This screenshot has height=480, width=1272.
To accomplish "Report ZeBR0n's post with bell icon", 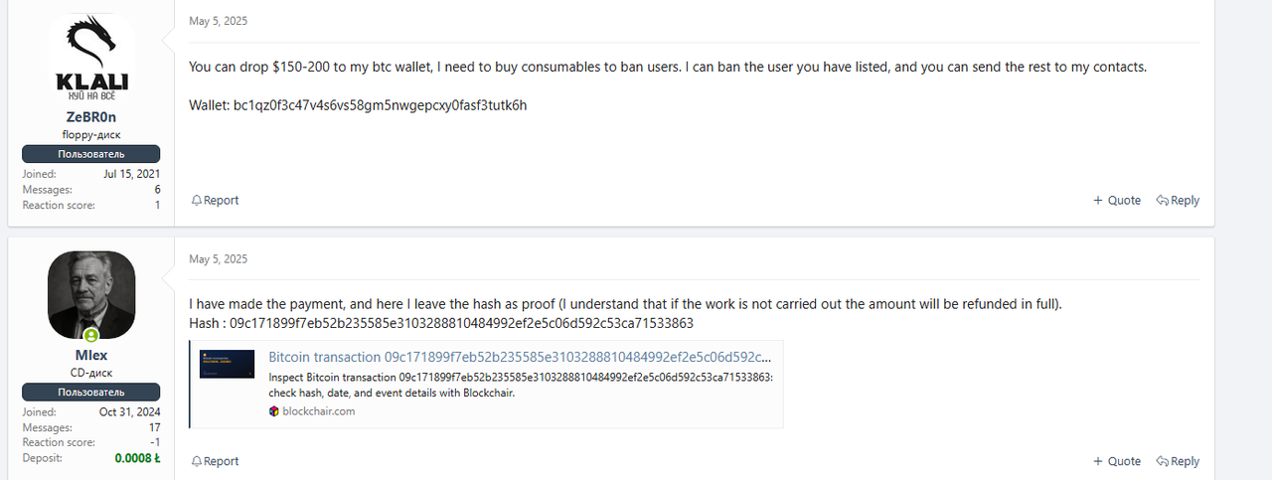I will pyautogui.click(x=216, y=201).
